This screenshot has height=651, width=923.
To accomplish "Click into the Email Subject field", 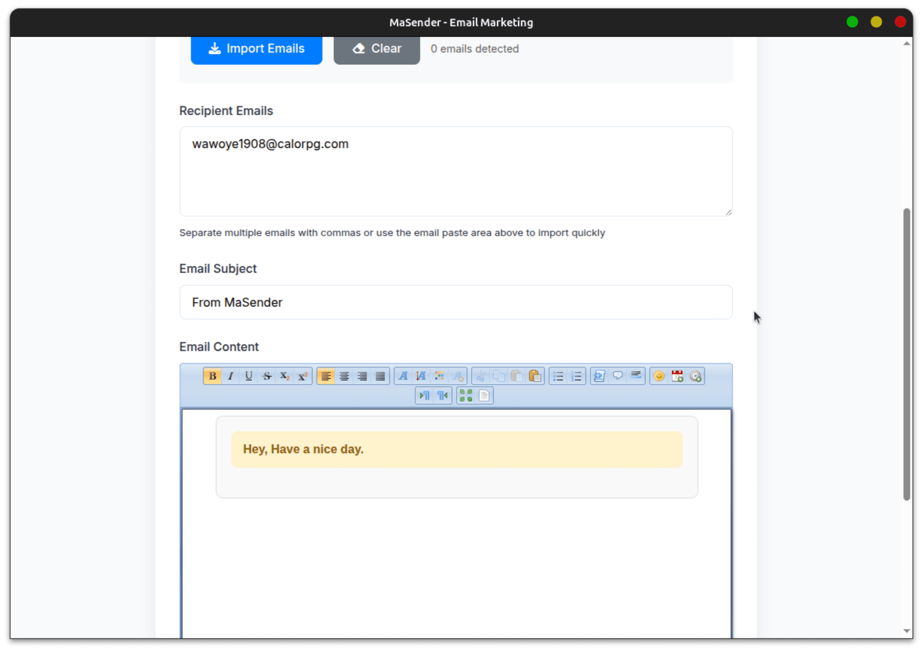I will pos(456,302).
